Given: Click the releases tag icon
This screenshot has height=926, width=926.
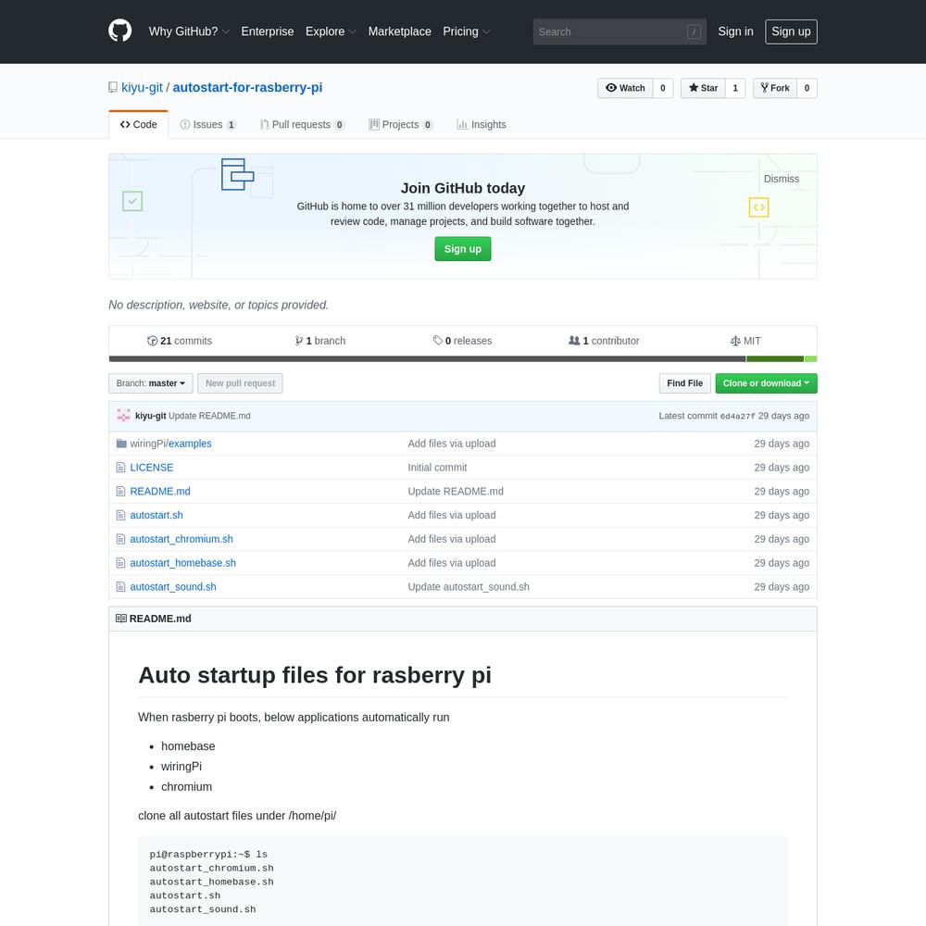Looking at the screenshot, I should [x=438, y=341].
